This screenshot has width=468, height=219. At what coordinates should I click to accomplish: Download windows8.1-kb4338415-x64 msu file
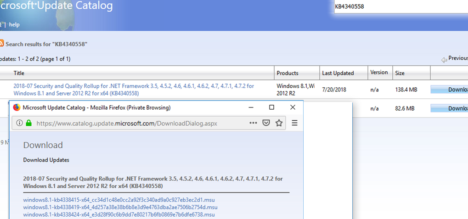(x=119, y=200)
